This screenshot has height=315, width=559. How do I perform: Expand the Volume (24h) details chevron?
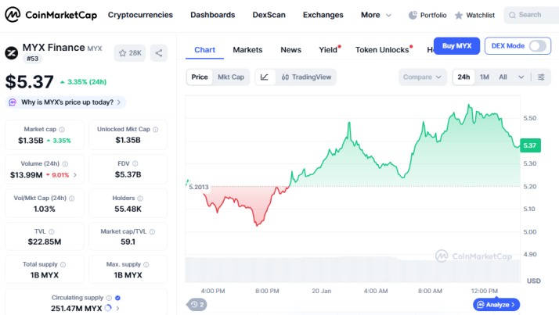pyautogui.click(x=75, y=175)
